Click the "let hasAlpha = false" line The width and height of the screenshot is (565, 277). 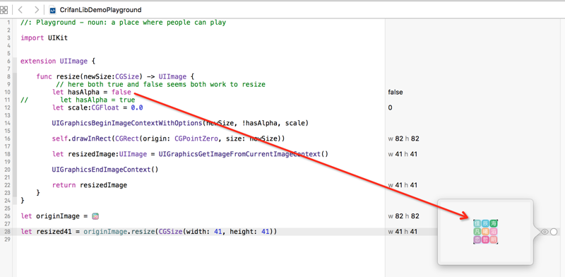(x=92, y=93)
